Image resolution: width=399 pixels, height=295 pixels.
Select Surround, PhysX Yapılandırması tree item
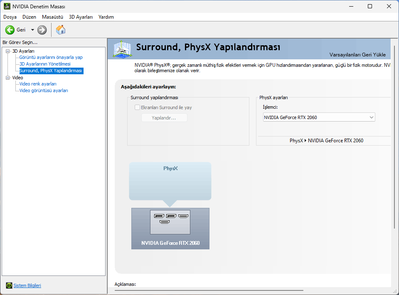(51, 71)
